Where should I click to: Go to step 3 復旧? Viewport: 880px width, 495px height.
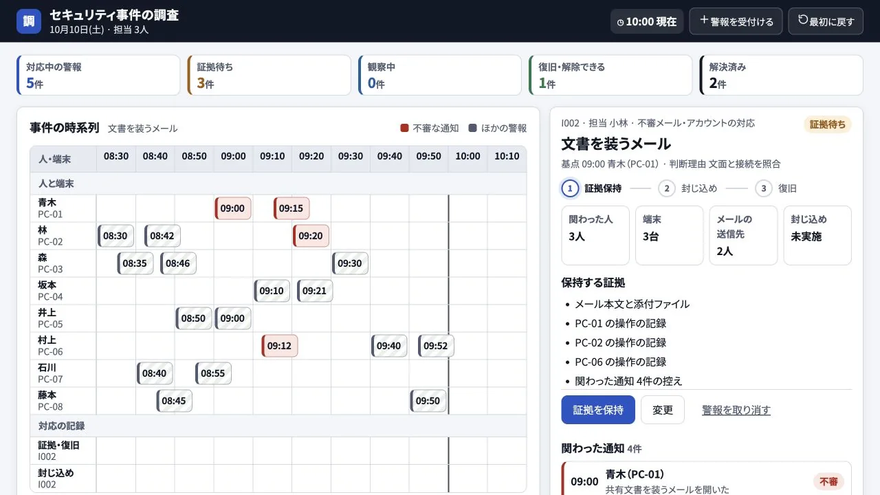click(776, 188)
